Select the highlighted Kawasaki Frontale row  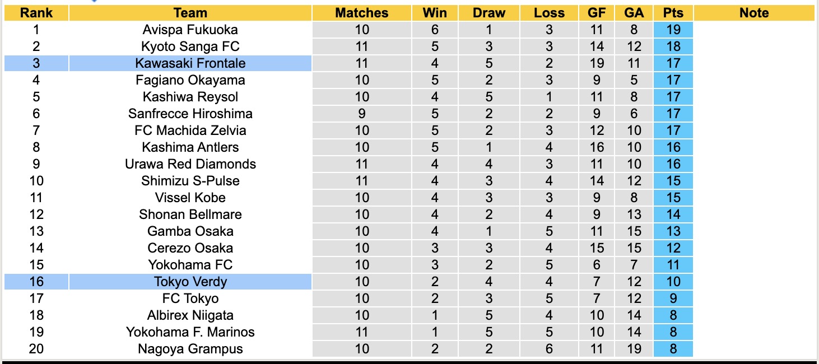[190, 63]
